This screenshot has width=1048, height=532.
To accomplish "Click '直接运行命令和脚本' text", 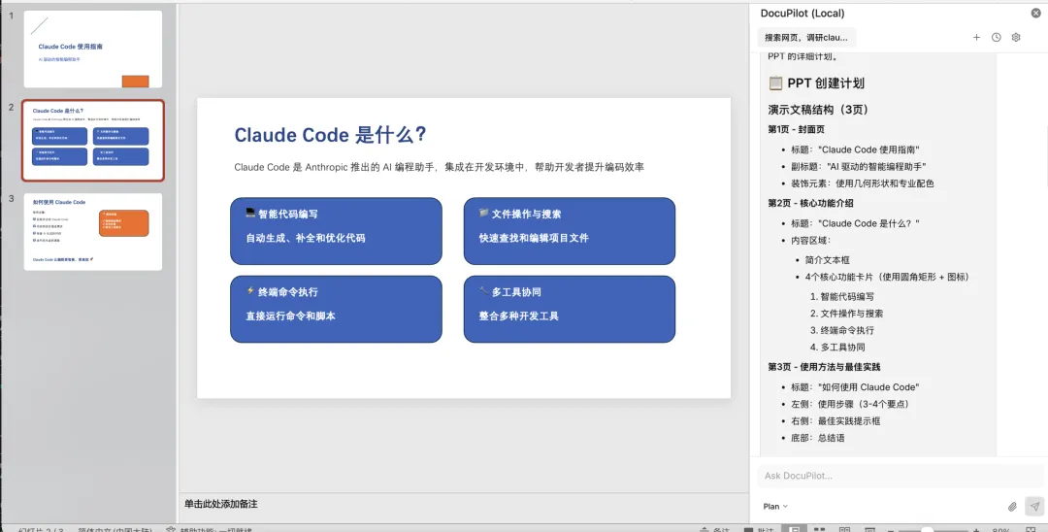I will click(x=291, y=316).
